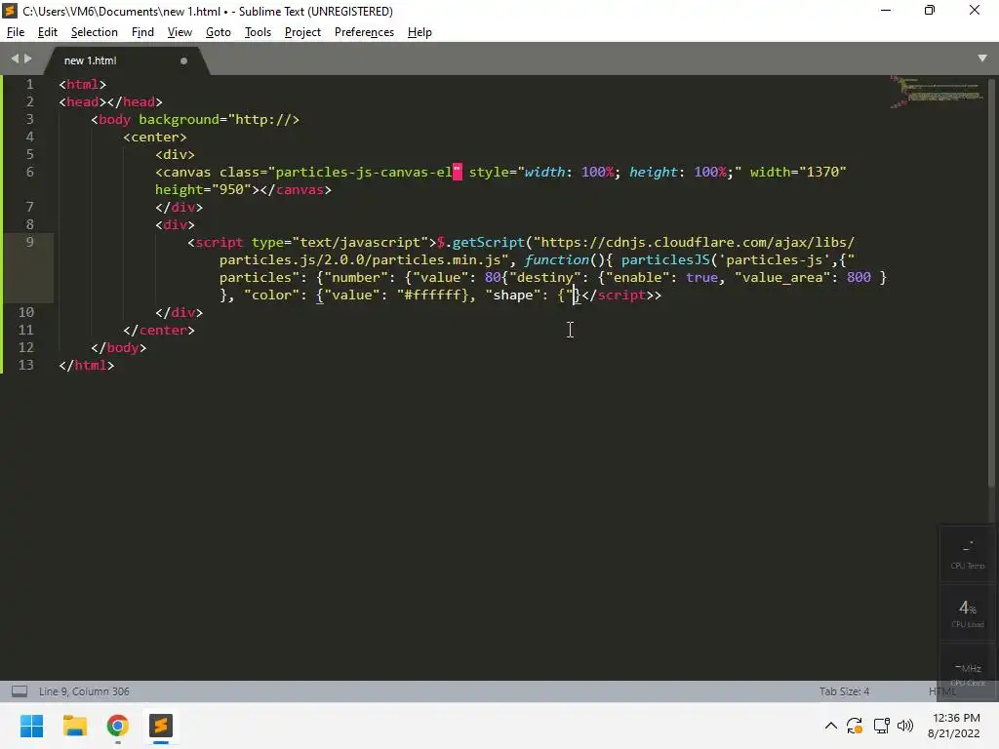Click line number 1 in gutter
999x749 pixels.
pyautogui.click(x=29, y=84)
